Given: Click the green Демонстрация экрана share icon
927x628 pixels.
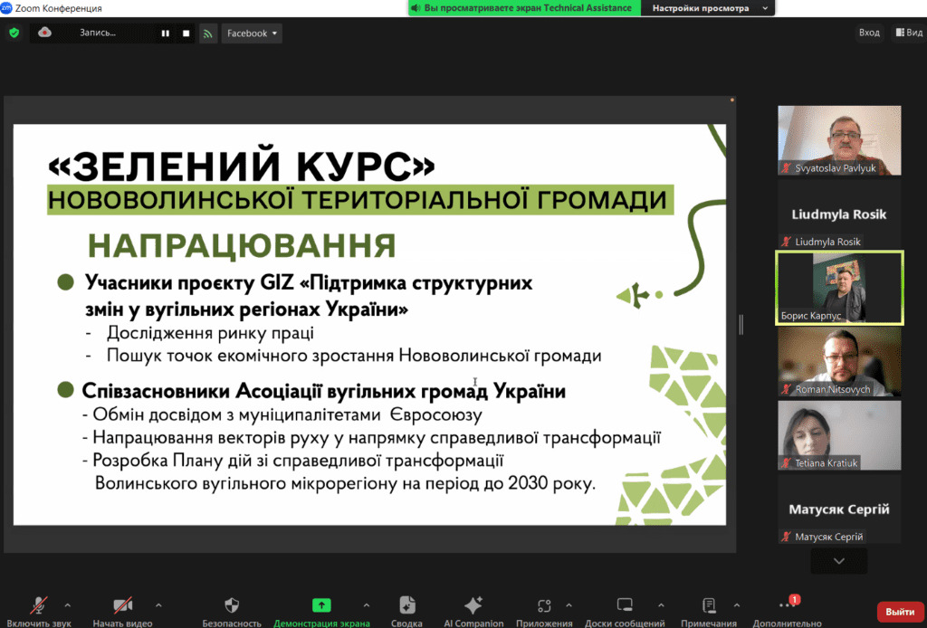Looking at the screenshot, I should tap(321, 605).
